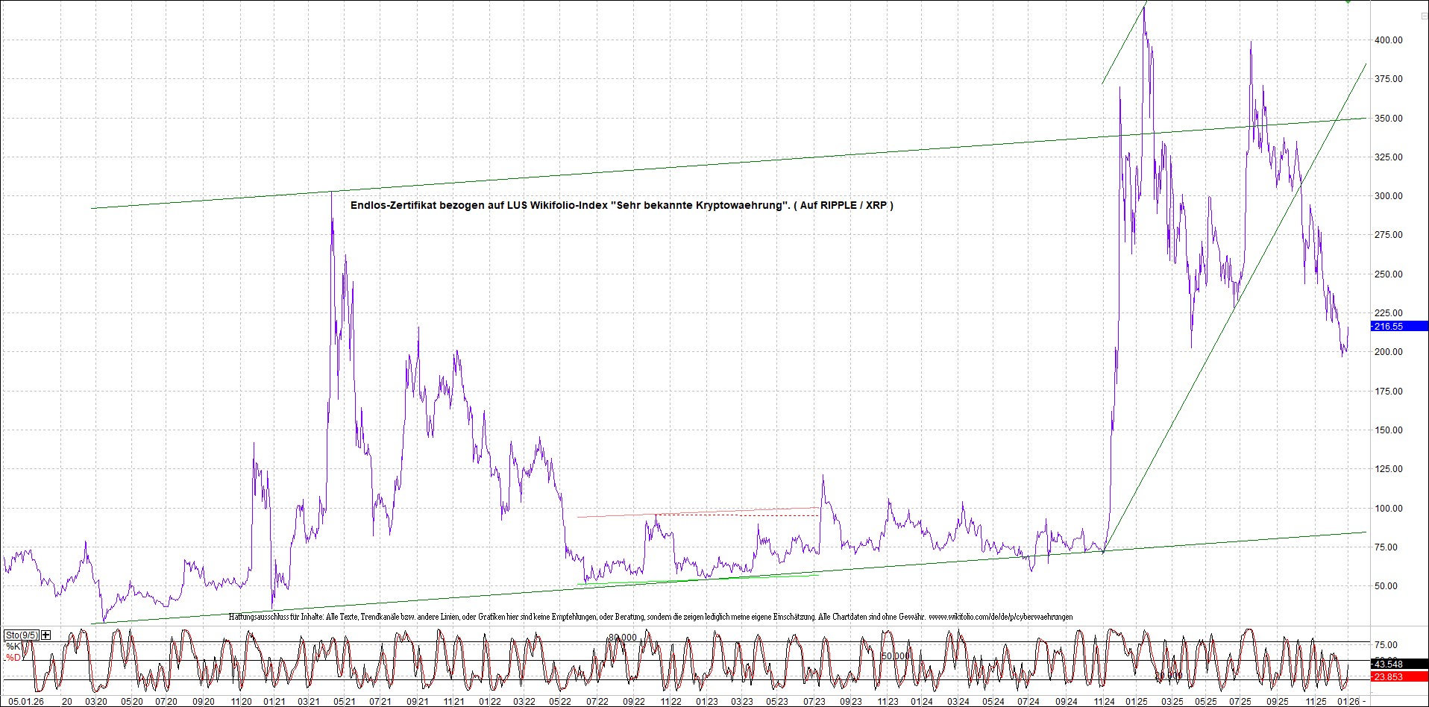Click the green triangle marker at top
Screen dimensions: 1429x707
click(x=1348, y=2)
